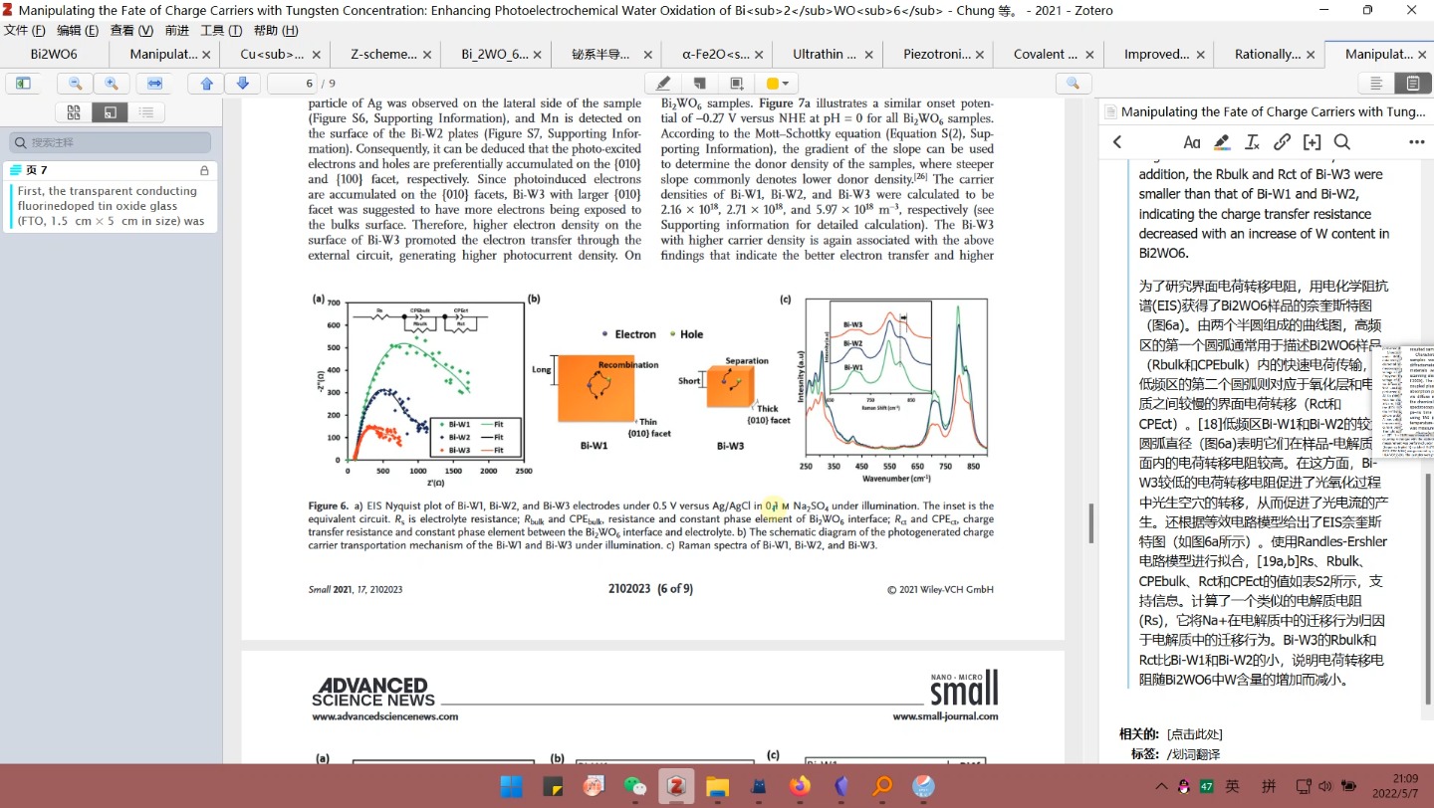Fit the PDF page to width
Screen dimensions: 1434x808
pyautogui.click(x=155, y=84)
